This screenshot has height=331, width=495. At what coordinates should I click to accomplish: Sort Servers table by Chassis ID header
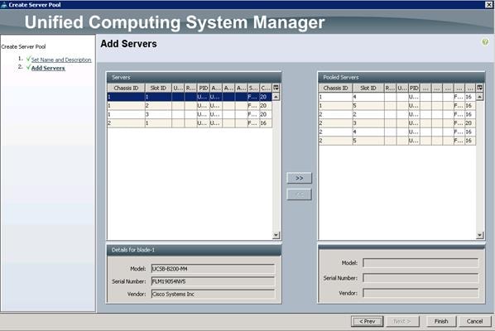click(126, 88)
